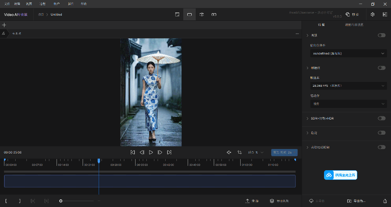391x207 pixels.
Task: Click the timeline zoom slider handle
Action: (x=61, y=201)
